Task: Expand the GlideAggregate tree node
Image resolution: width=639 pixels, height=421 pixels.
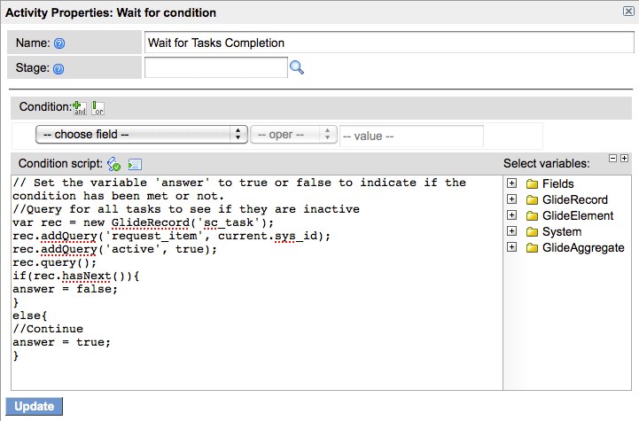Action: pos(511,247)
